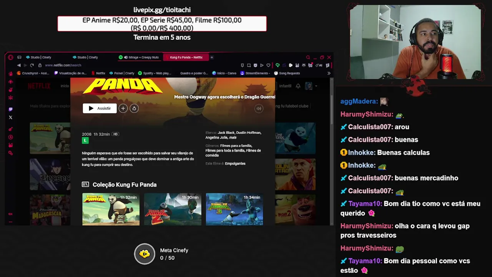Open Kung Fu Panda result thumbnail on left
The width and height of the screenshot is (492, 277).
coord(50,138)
